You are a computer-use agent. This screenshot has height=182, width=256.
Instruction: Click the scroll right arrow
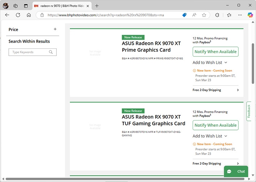click(x=249, y=179)
